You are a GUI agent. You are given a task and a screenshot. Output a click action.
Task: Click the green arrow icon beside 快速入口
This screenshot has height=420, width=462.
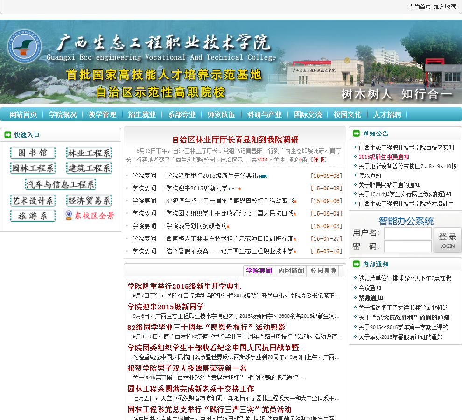(7, 135)
